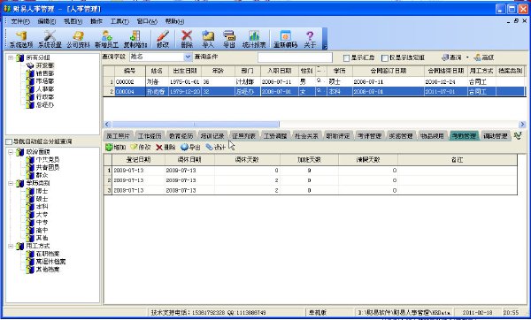
Task: Switch to the 社会关系 tab
Action: click(x=306, y=135)
